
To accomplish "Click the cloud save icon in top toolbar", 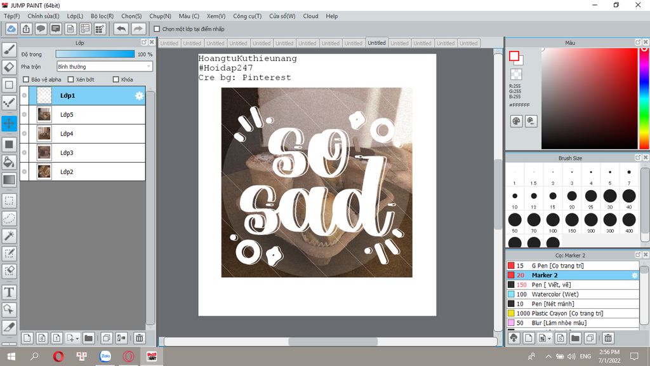I will [x=11, y=29].
